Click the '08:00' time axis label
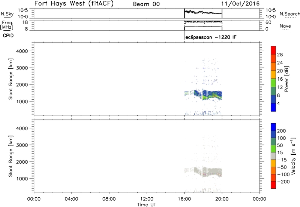This screenshot has width=300, height=207. coord(109,199)
